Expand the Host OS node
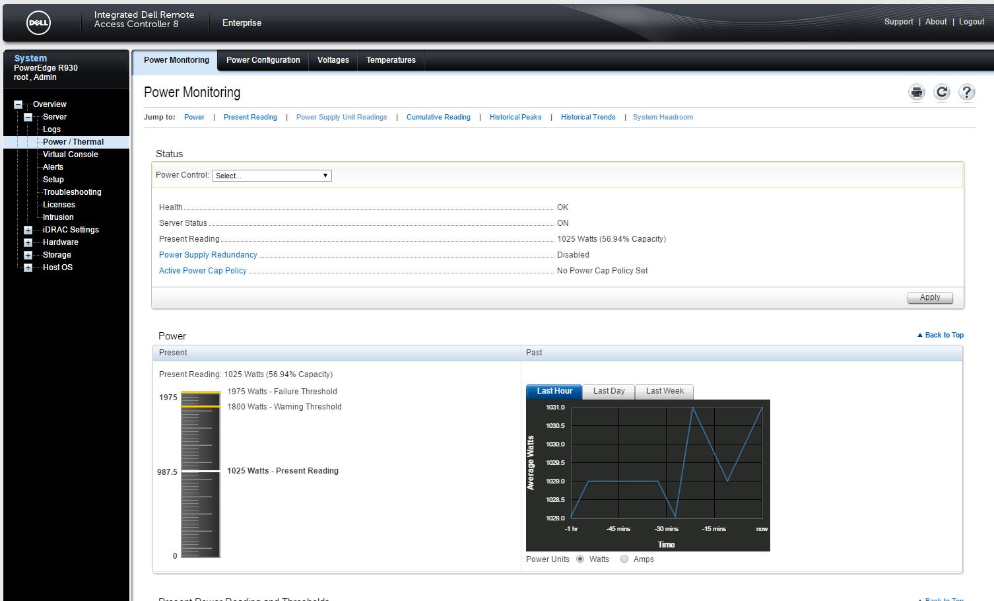The height and width of the screenshot is (601, 994). (x=28, y=267)
